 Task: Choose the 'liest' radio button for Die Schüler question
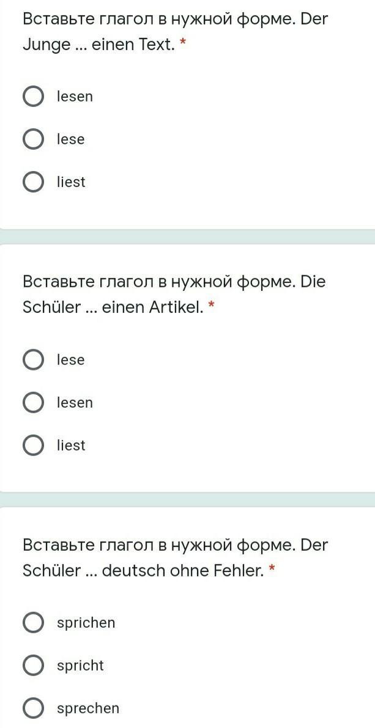click(x=33, y=446)
